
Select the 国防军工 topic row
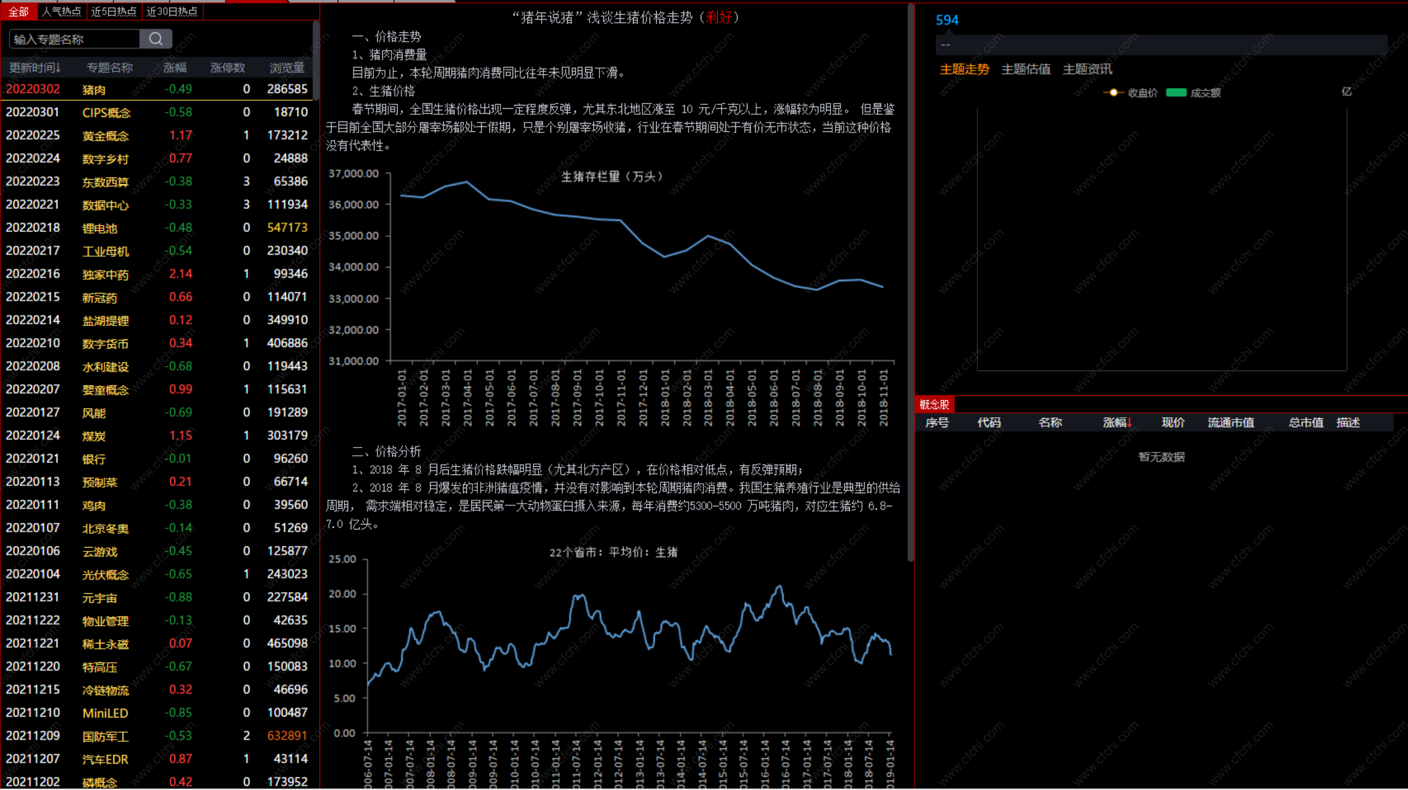coord(105,736)
